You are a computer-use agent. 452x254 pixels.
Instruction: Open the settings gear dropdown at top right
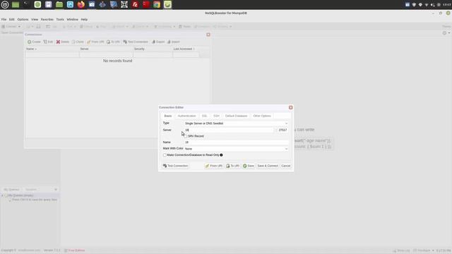[x=446, y=33]
